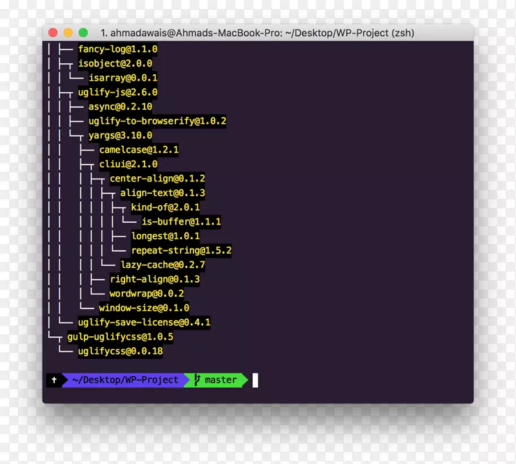Click the terminal cursor block

(x=255, y=380)
